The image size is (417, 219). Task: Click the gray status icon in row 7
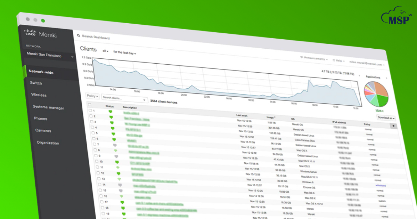pos(115,145)
